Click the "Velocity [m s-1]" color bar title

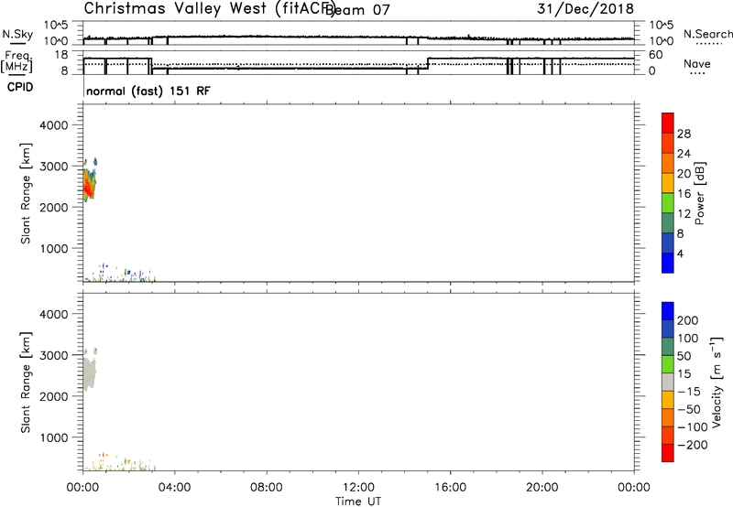click(x=717, y=382)
